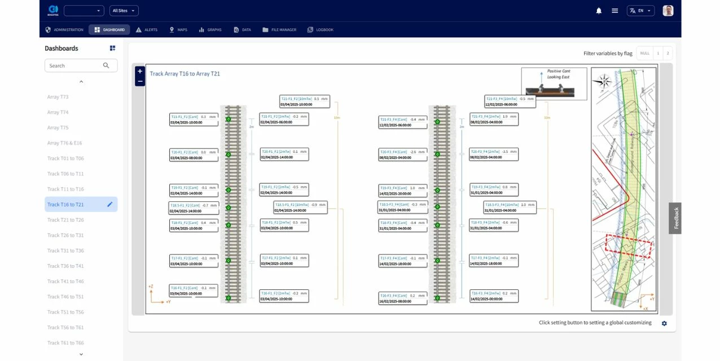The width and height of the screenshot is (720, 361).
Task: Open the Graphs tab
Action: (210, 30)
